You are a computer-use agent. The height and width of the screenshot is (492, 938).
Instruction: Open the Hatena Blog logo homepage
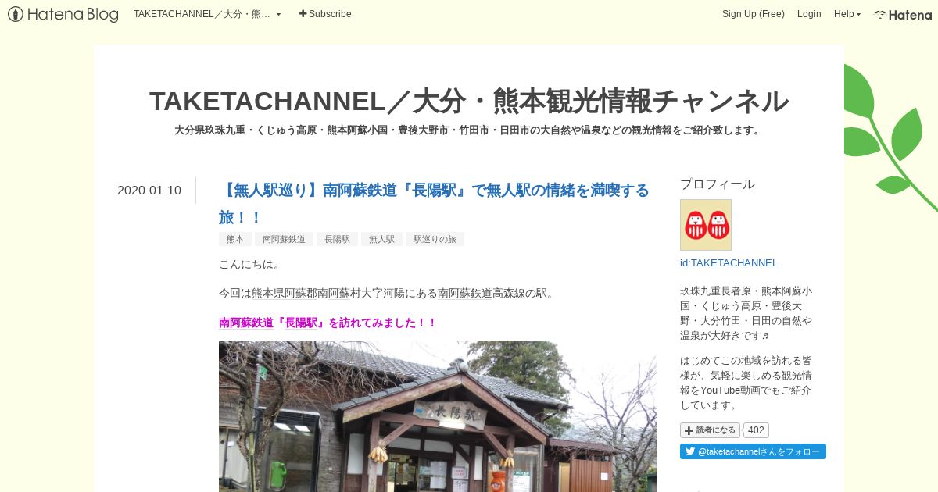[x=63, y=14]
